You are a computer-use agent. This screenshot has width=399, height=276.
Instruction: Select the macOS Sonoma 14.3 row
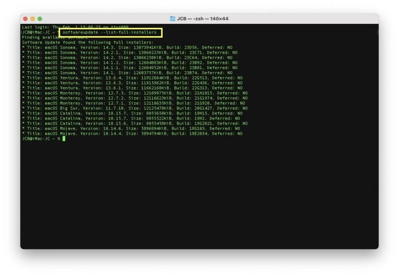pos(127,47)
